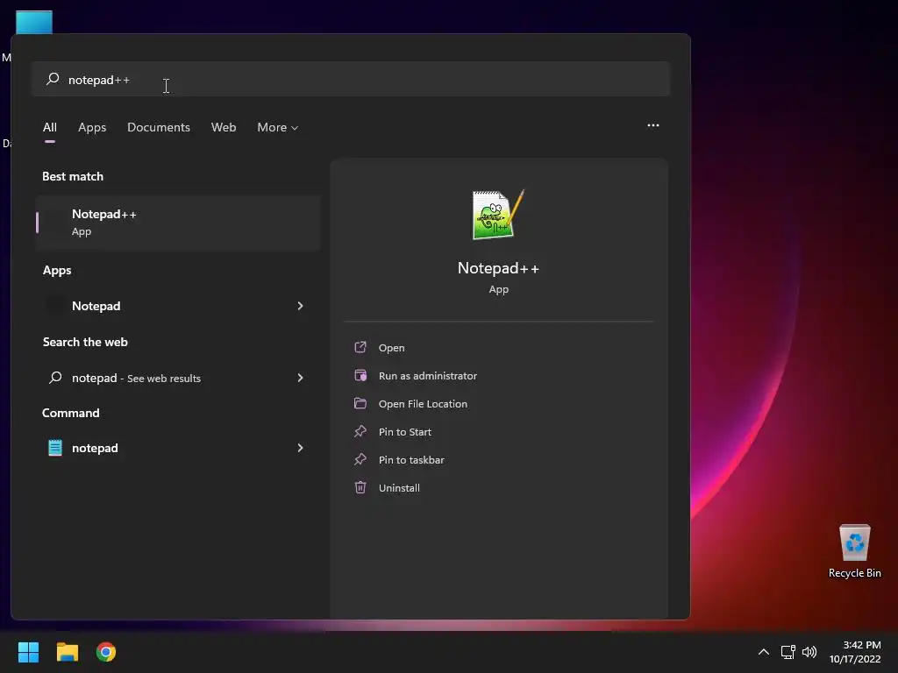
Task: Click the Command section heading
Action: point(71,413)
